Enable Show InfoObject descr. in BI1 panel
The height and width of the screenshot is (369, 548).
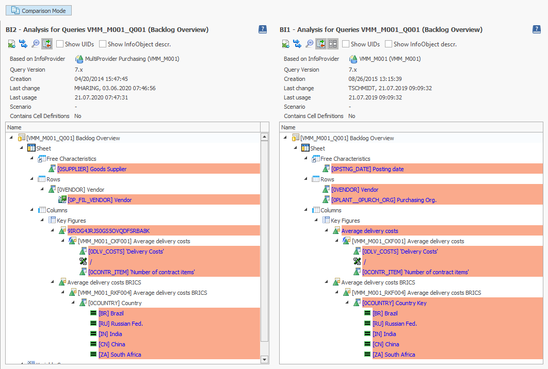tap(388, 44)
